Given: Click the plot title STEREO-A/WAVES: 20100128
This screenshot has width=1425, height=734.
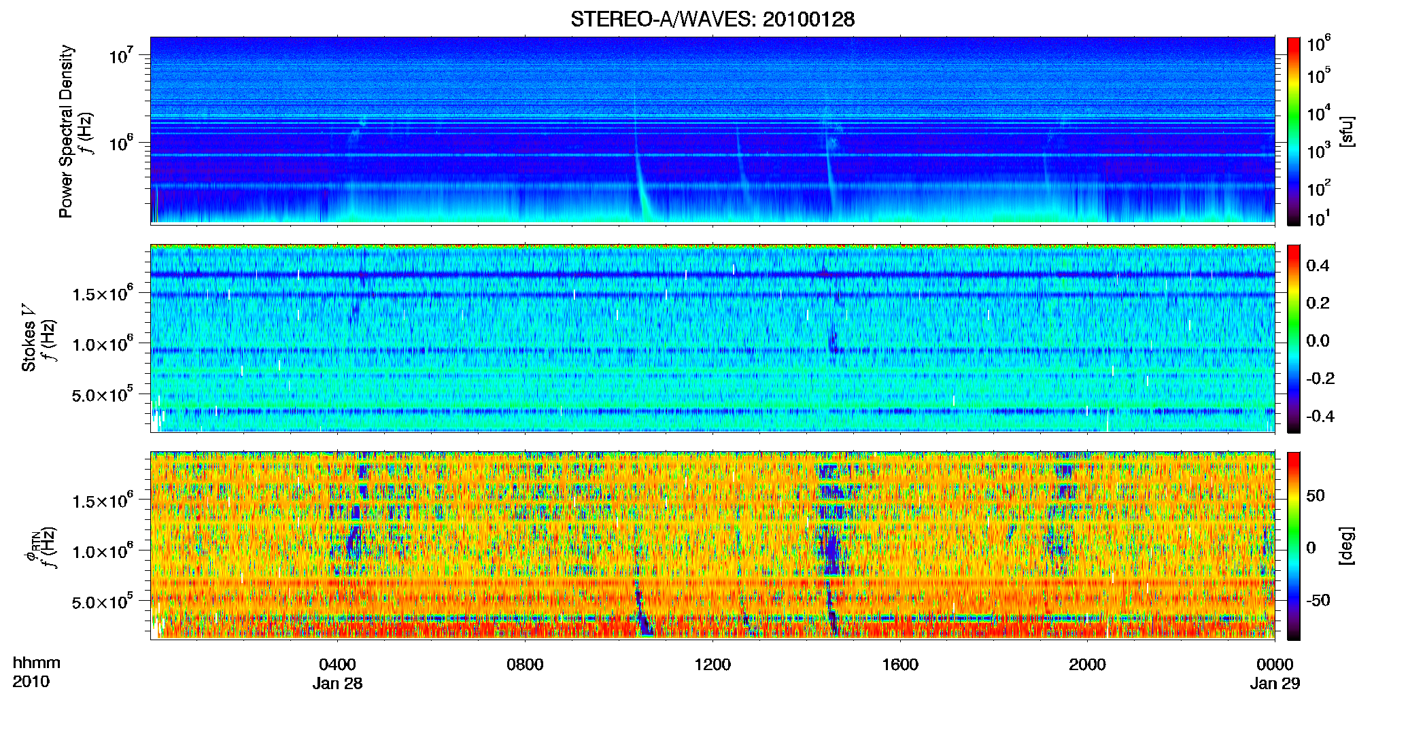Looking at the screenshot, I should point(712,19).
